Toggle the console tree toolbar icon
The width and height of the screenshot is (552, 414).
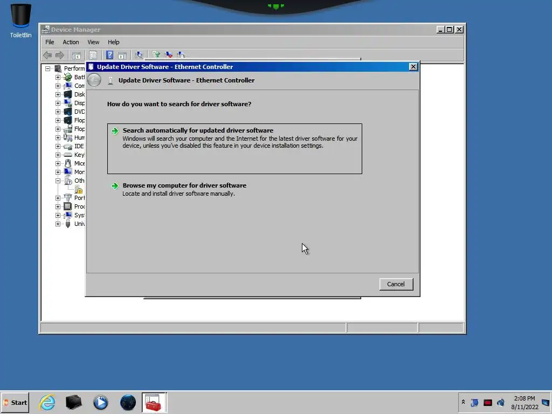77,56
